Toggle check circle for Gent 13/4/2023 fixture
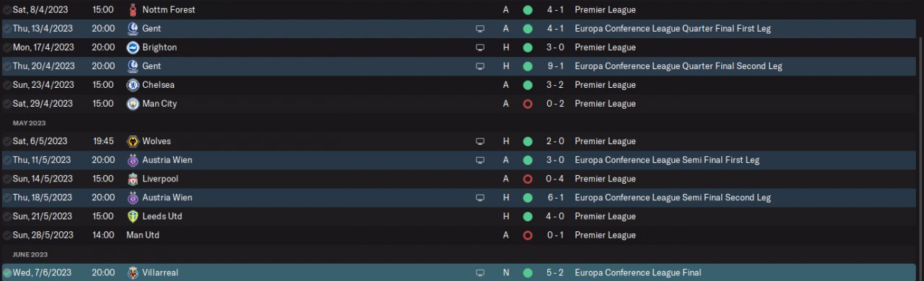 [6, 29]
